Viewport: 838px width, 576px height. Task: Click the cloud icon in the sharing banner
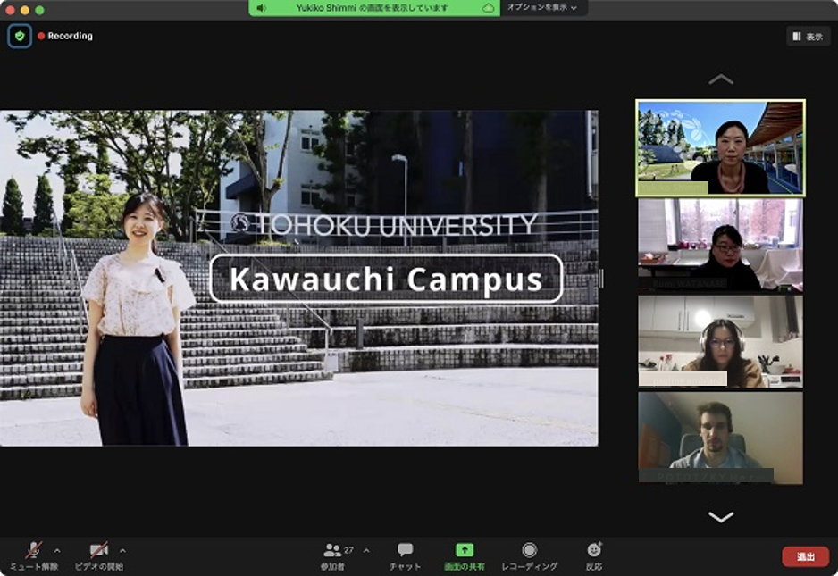pyautogui.click(x=488, y=8)
